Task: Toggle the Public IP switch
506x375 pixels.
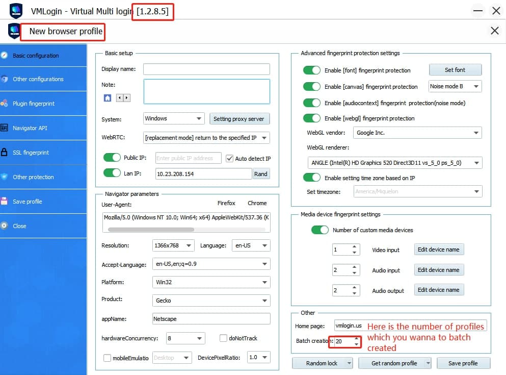Action: 112,158
